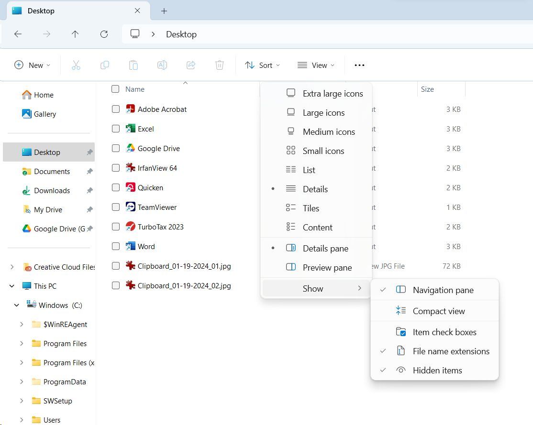533x425 pixels.
Task: Collapse the This PC tree node
Action: [x=12, y=286]
